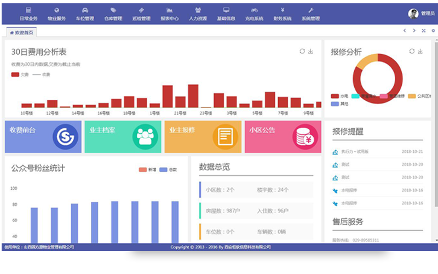Open the 车位管理 parking management menu
Viewport: 438px width, 274px height.
click(x=85, y=14)
